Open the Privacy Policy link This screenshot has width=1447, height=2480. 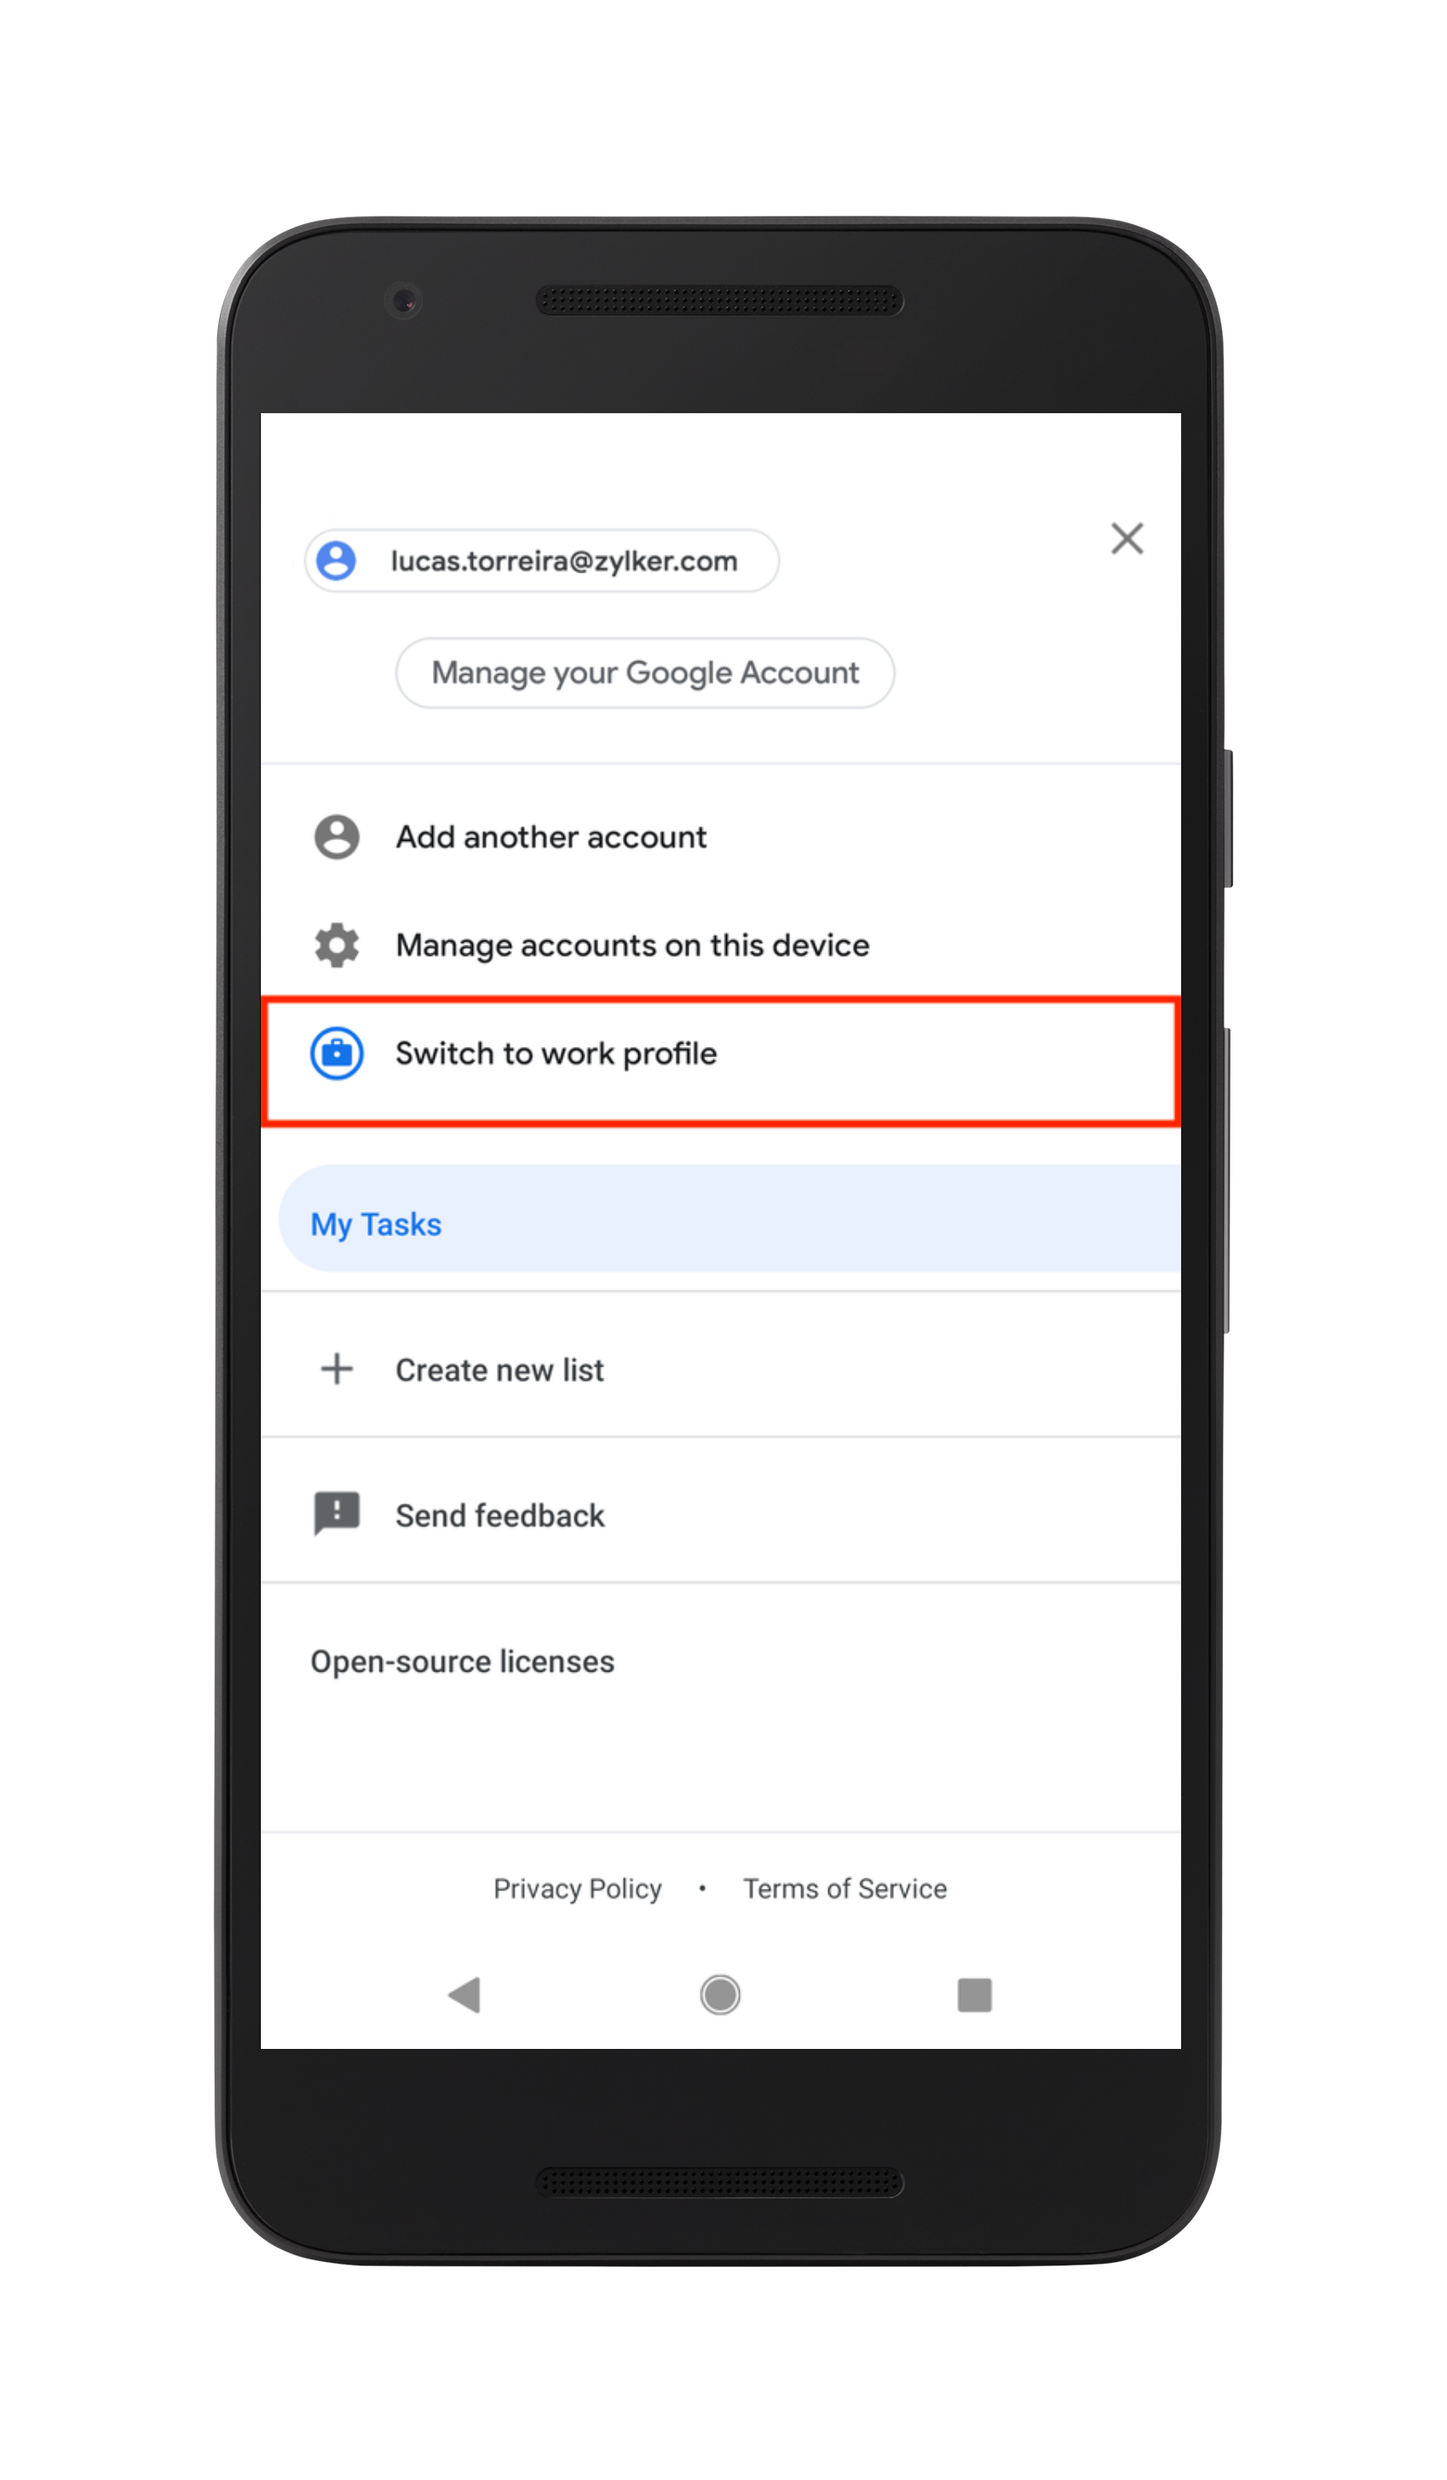pos(578,1890)
